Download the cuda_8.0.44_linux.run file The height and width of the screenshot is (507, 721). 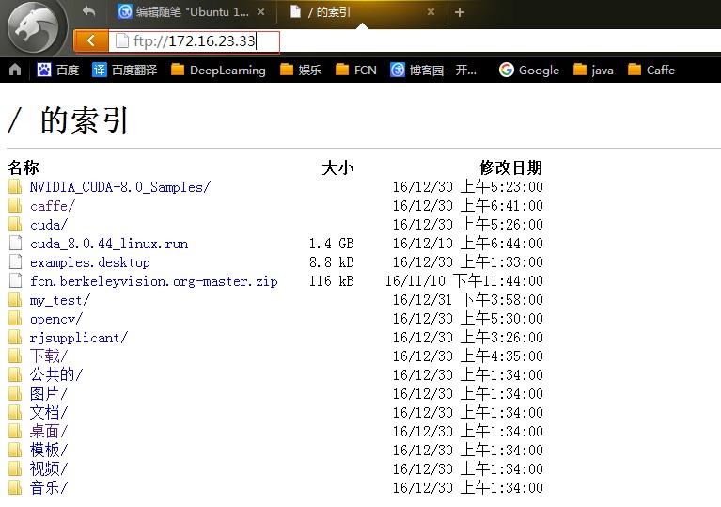click(108, 244)
